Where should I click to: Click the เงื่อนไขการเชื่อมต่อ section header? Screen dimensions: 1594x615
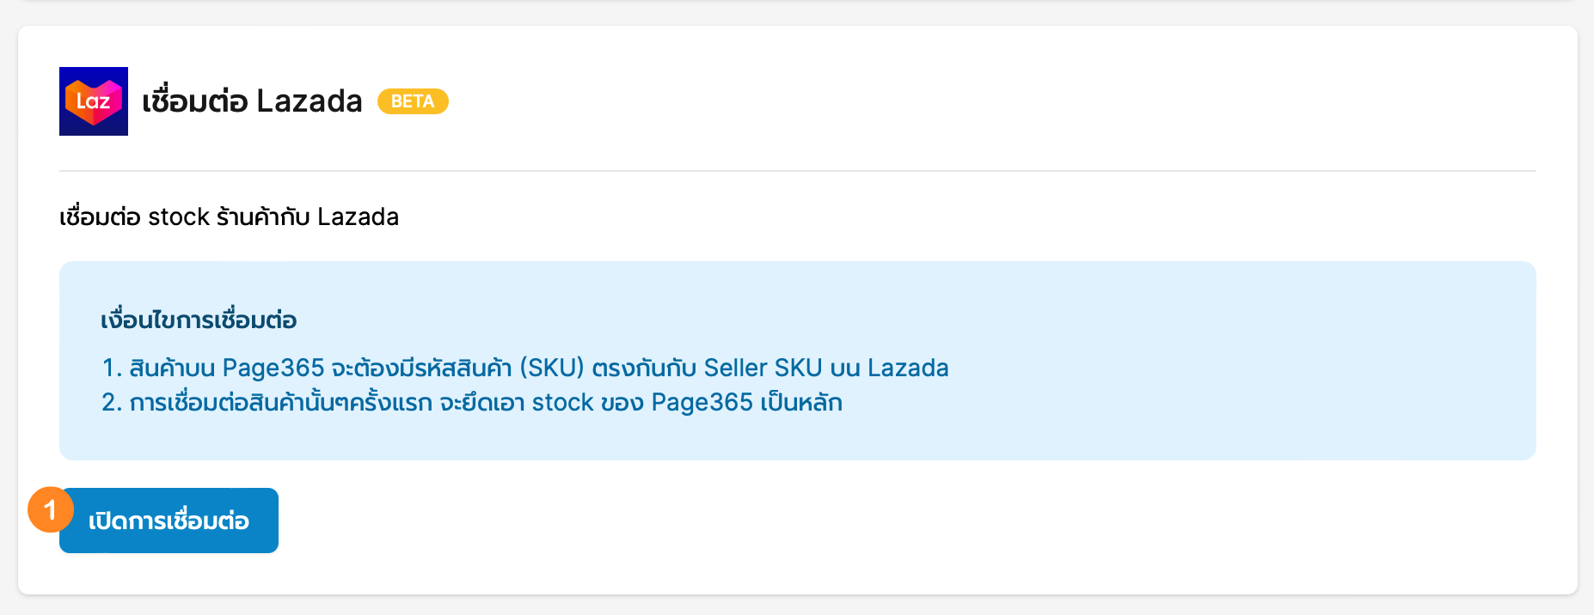tap(198, 320)
